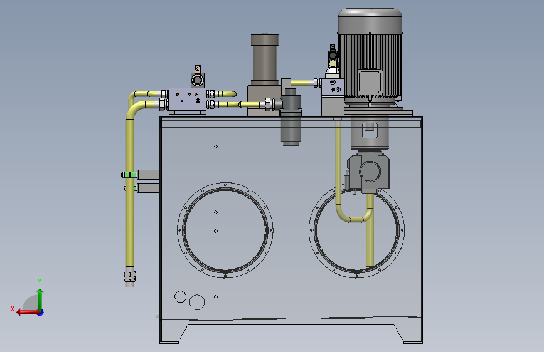The width and height of the screenshot is (544, 352).
Task: Select the valve manifold block with colored ports
Action: tap(188, 100)
